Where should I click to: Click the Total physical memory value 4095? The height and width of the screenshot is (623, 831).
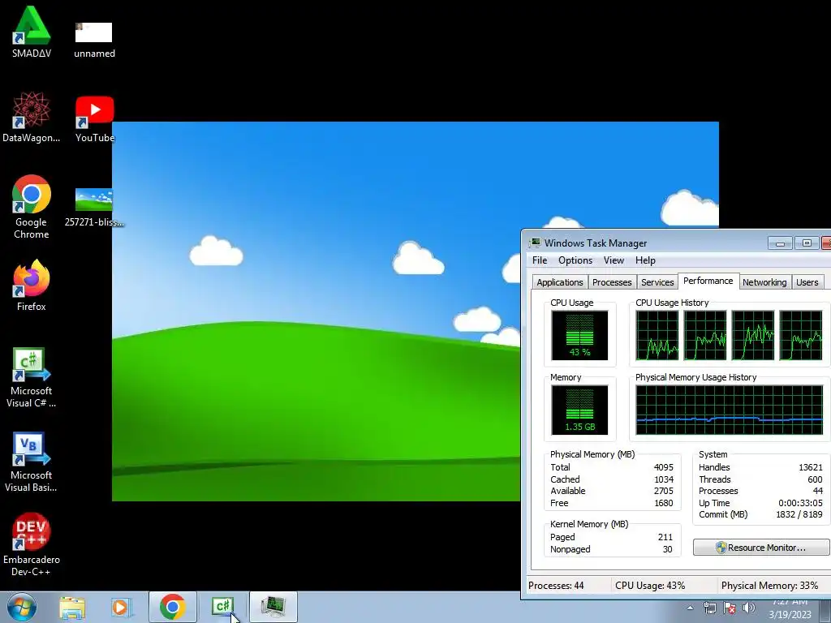pos(664,467)
